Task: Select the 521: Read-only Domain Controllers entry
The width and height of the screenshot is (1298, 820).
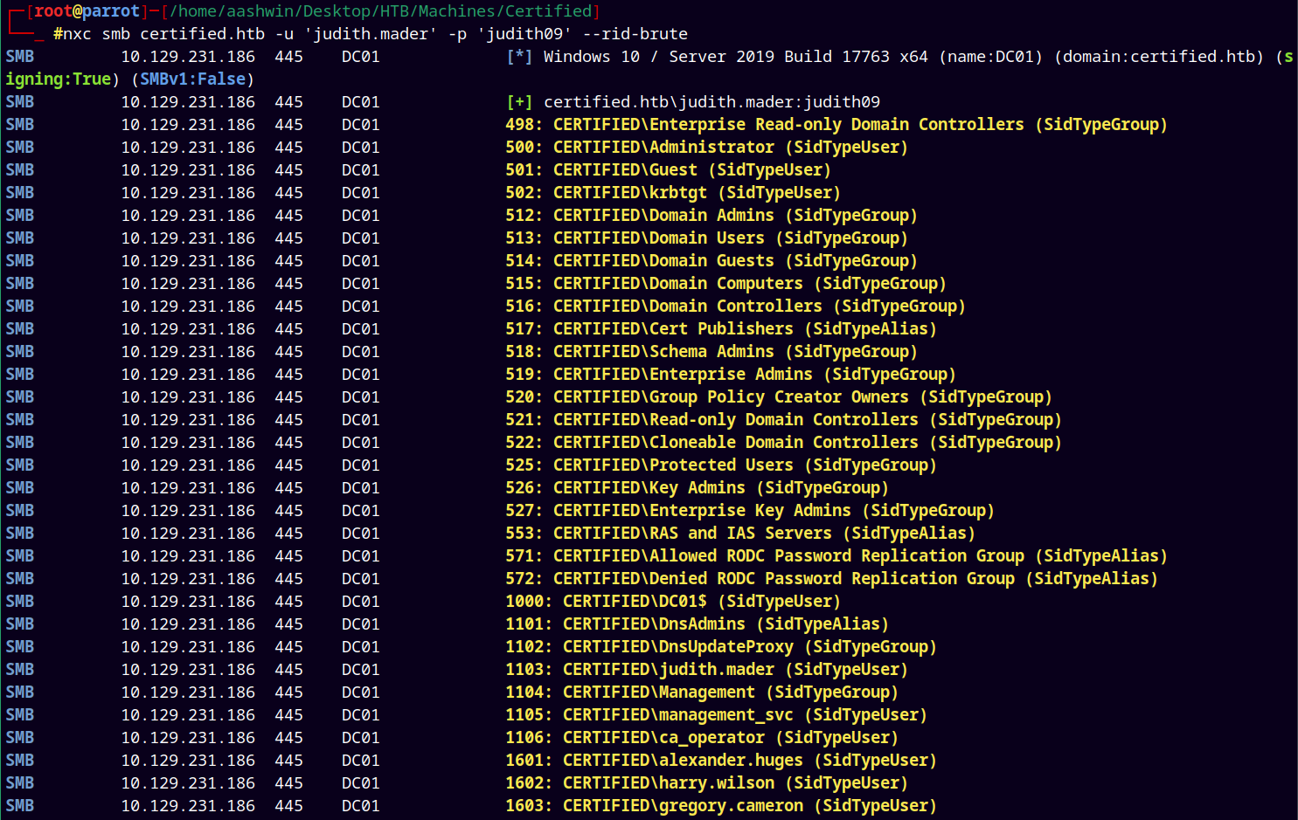Action: 783,420
